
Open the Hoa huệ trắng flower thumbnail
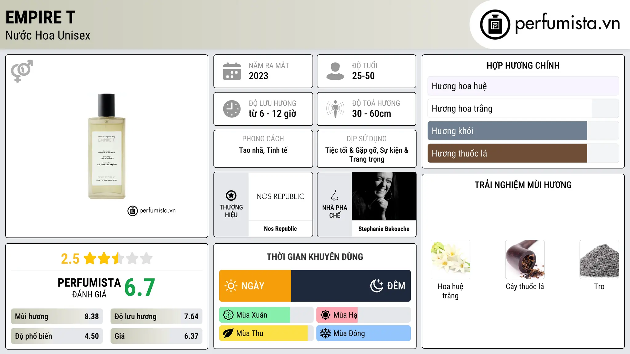coord(450,259)
